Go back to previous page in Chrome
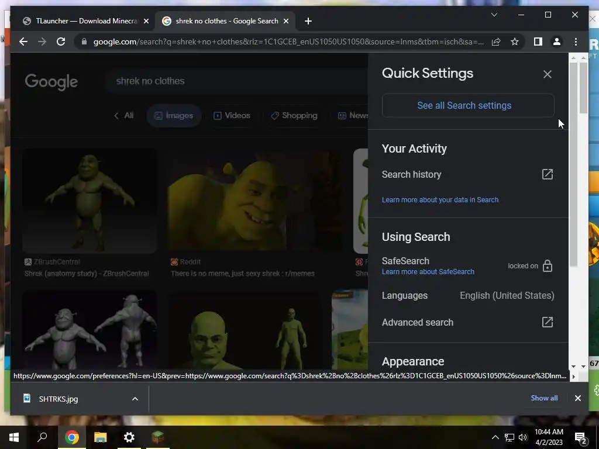The image size is (599, 449). [x=23, y=42]
